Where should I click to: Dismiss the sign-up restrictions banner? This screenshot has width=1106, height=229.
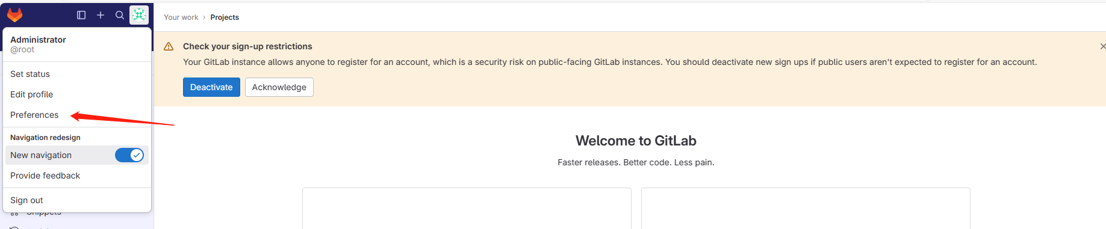tap(1102, 46)
